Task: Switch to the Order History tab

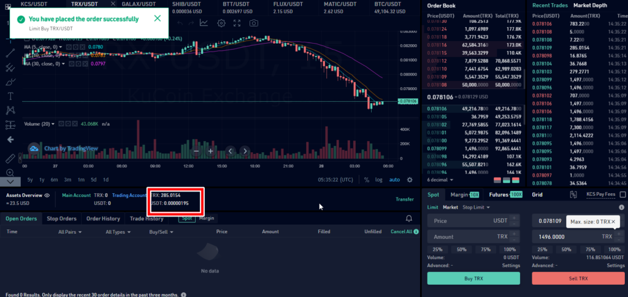Action: (x=102, y=218)
